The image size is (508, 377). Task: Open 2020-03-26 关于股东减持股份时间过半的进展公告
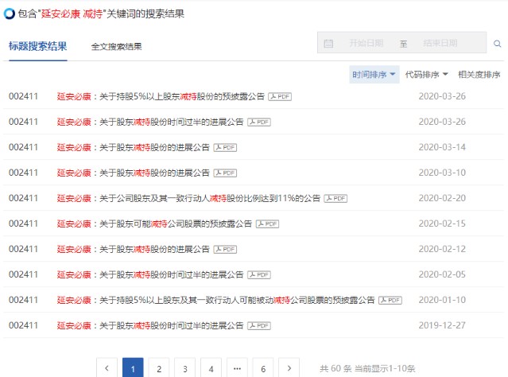(x=150, y=122)
